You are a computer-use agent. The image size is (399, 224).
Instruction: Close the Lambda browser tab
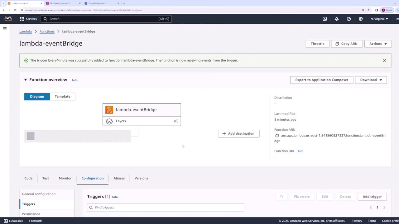click(41, 3)
